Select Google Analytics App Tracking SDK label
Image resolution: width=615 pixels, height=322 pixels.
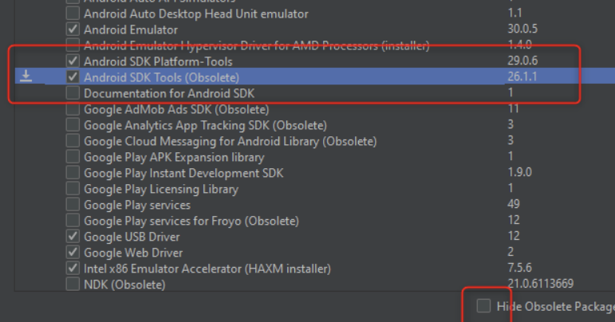coord(205,125)
